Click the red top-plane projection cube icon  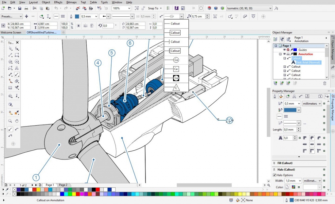(209, 8)
